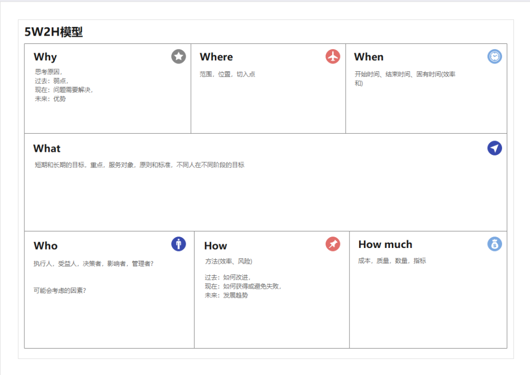Click the gray star icon in Why
The width and height of the screenshot is (530, 375).
179,56
